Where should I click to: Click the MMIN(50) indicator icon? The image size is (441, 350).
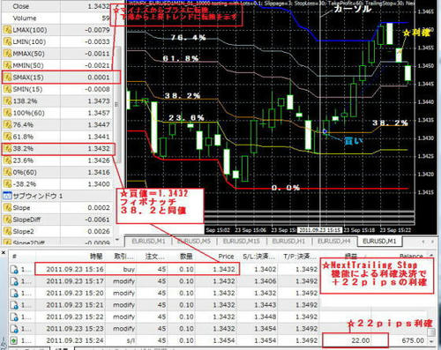pos(7,65)
